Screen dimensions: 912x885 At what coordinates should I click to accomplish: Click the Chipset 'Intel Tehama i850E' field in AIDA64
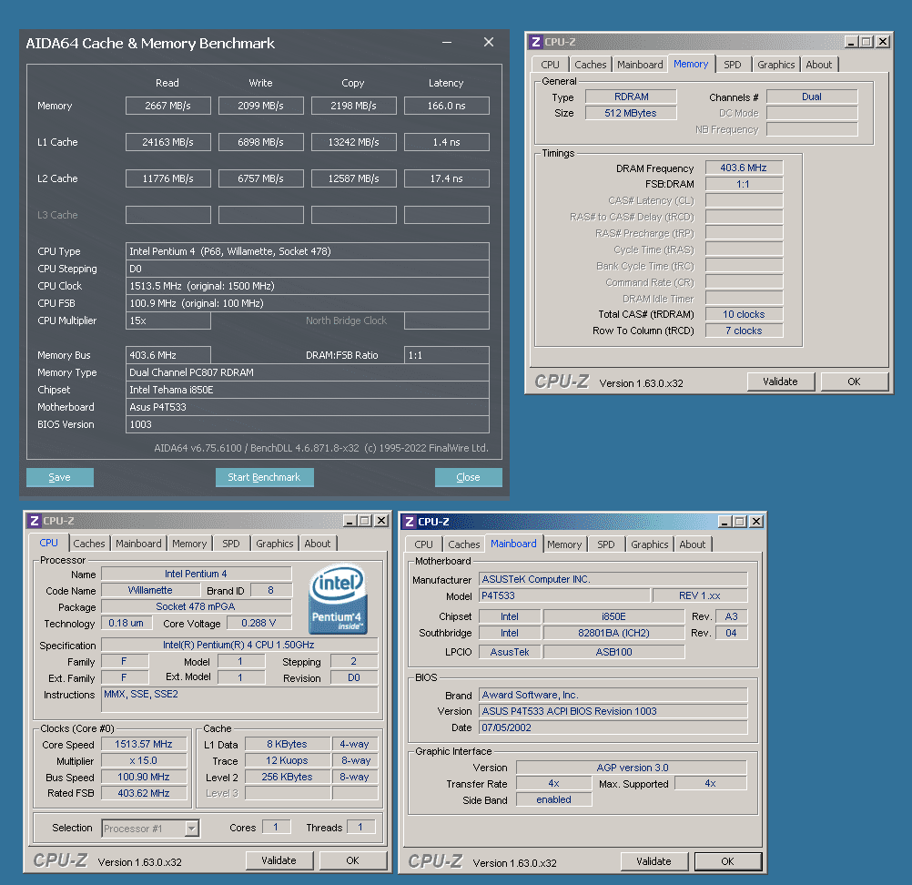307,390
